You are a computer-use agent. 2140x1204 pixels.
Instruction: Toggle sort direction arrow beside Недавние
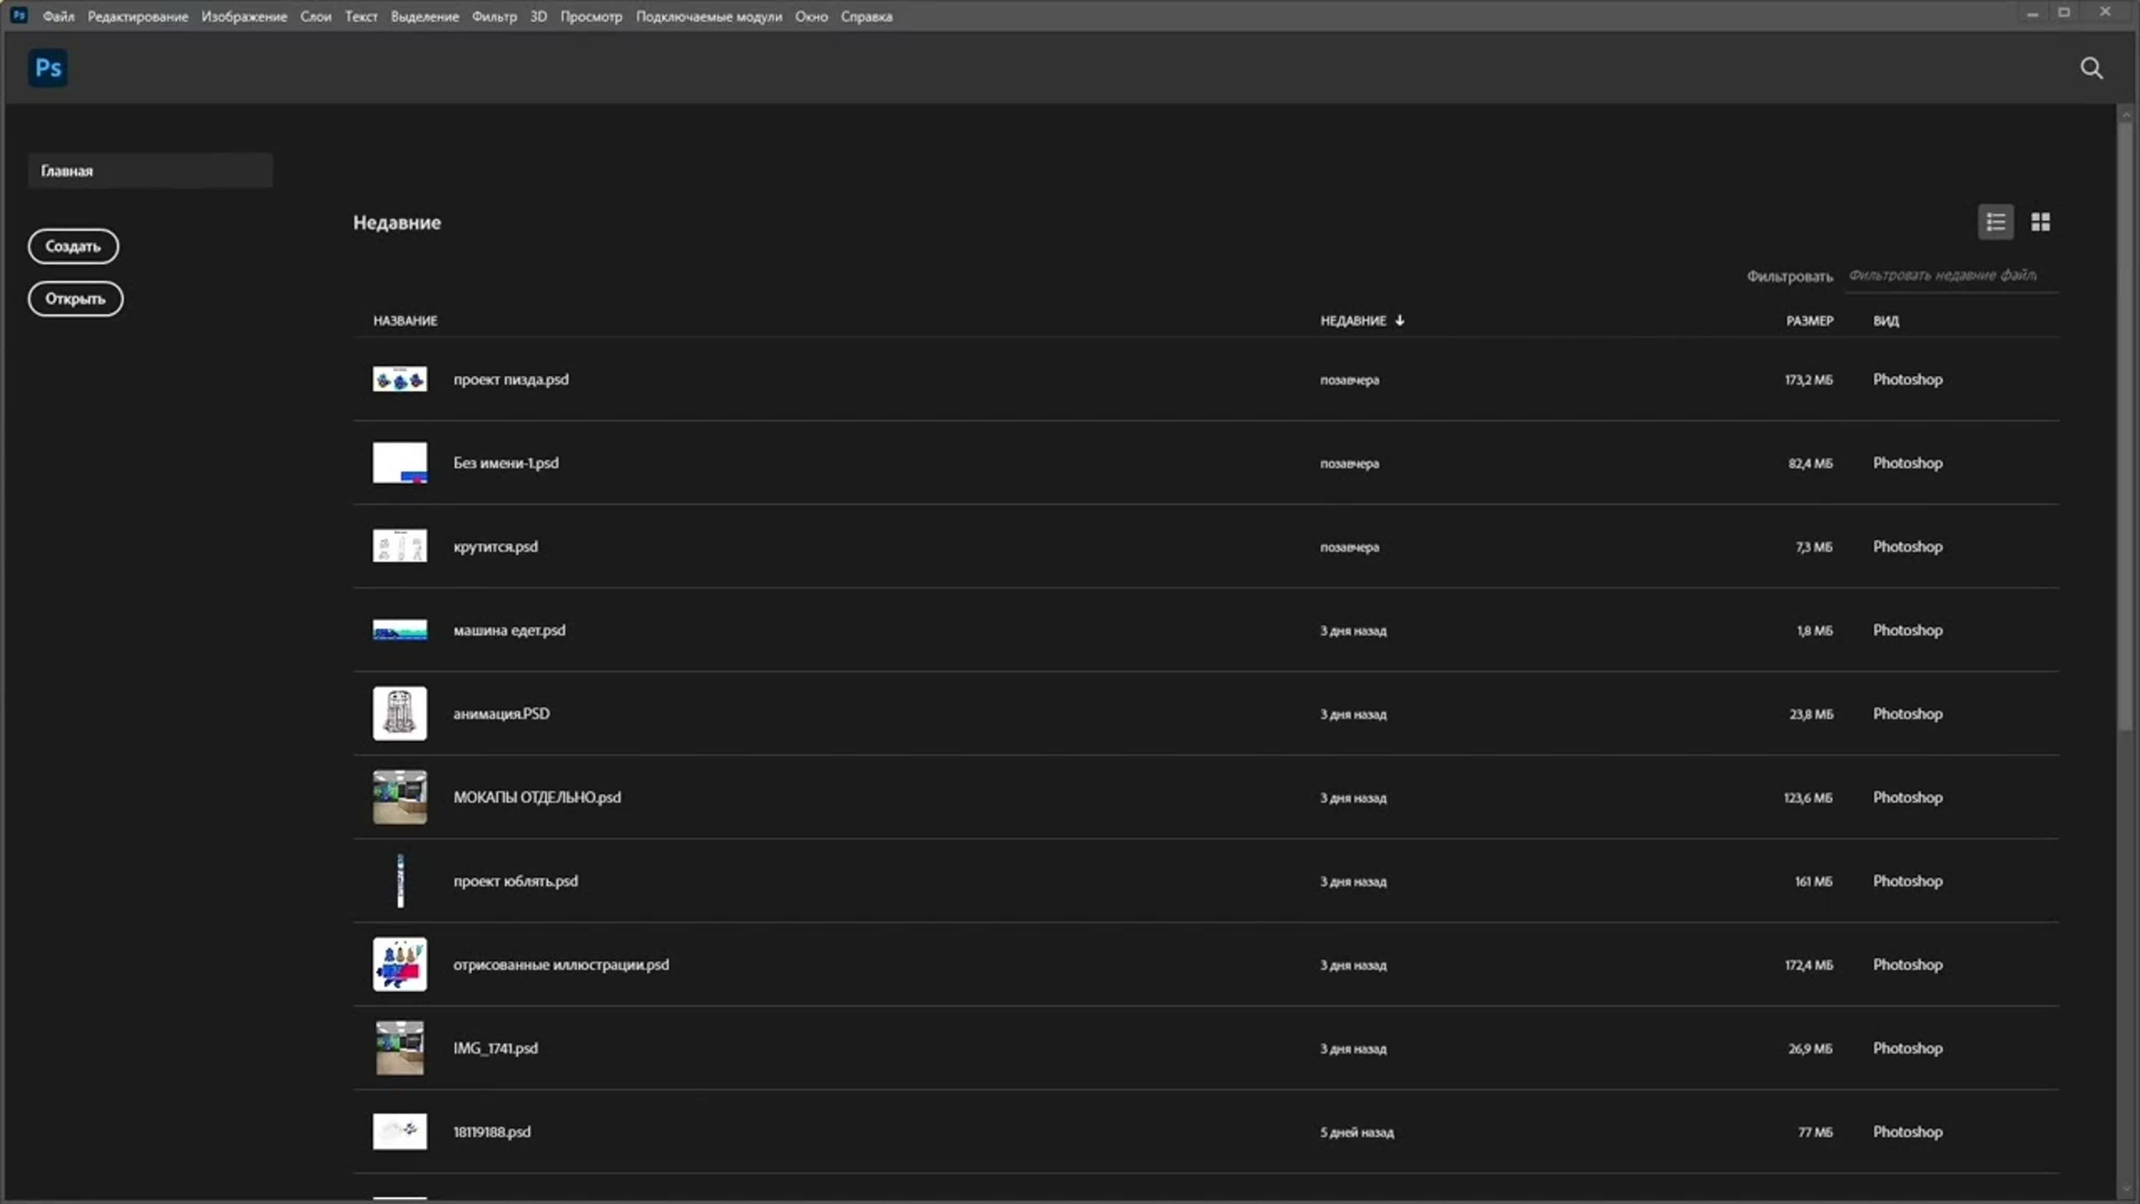(1400, 320)
